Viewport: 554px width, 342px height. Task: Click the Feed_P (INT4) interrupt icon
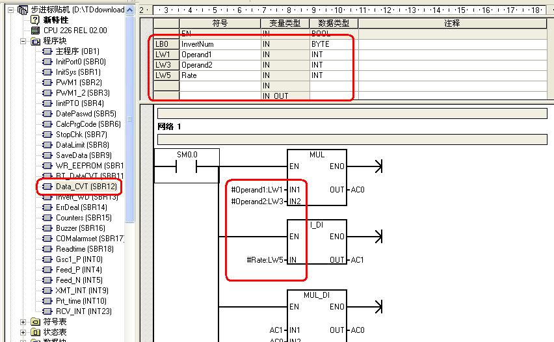tap(47, 270)
